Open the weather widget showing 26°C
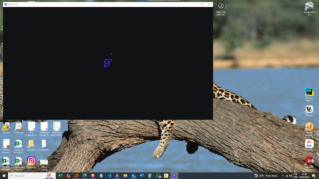This screenshot has width=319, height=179. pos(266,176)
